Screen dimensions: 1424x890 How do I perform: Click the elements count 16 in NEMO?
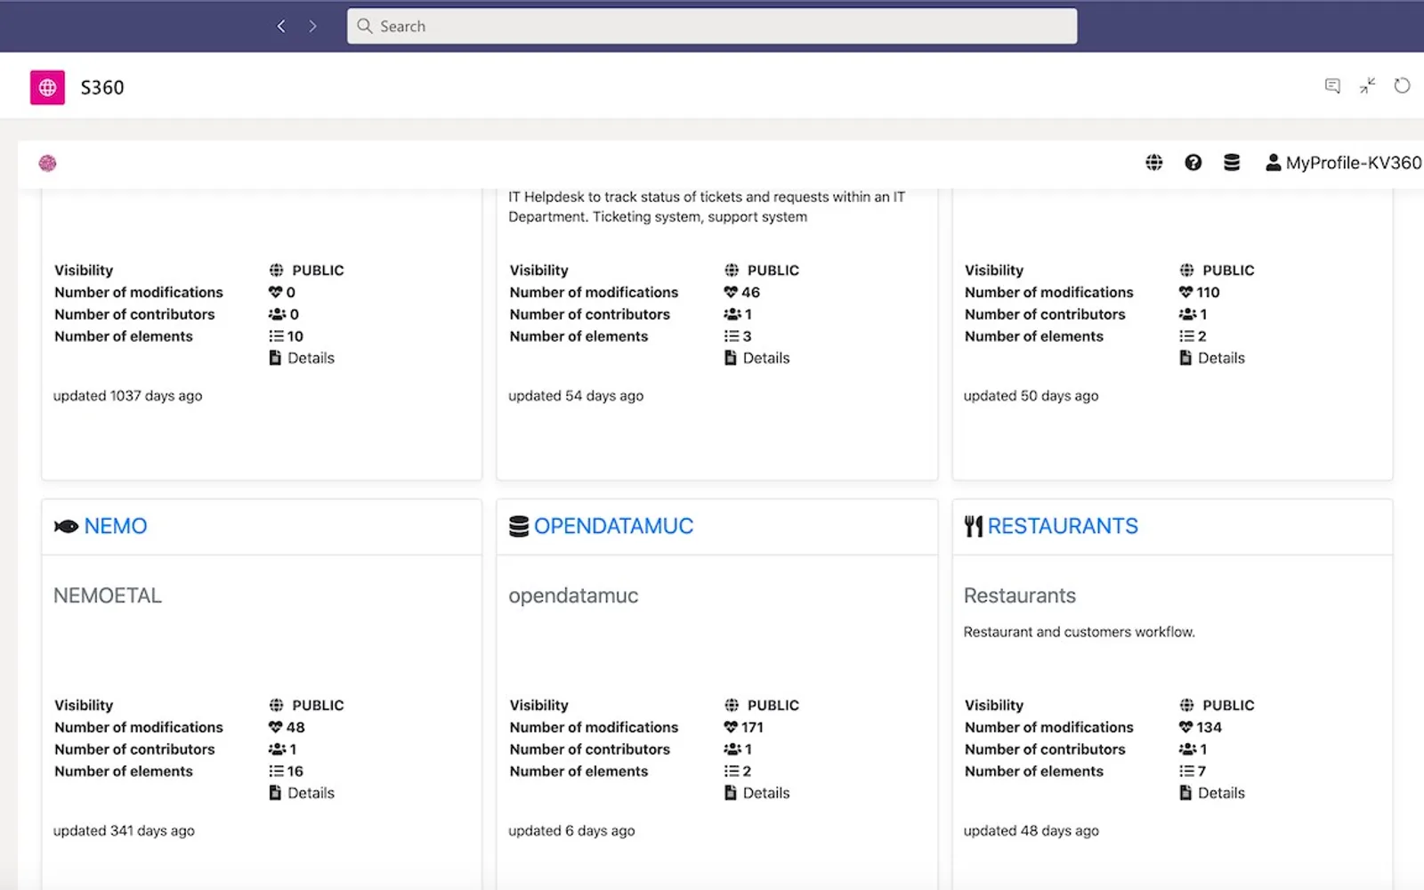295,771
